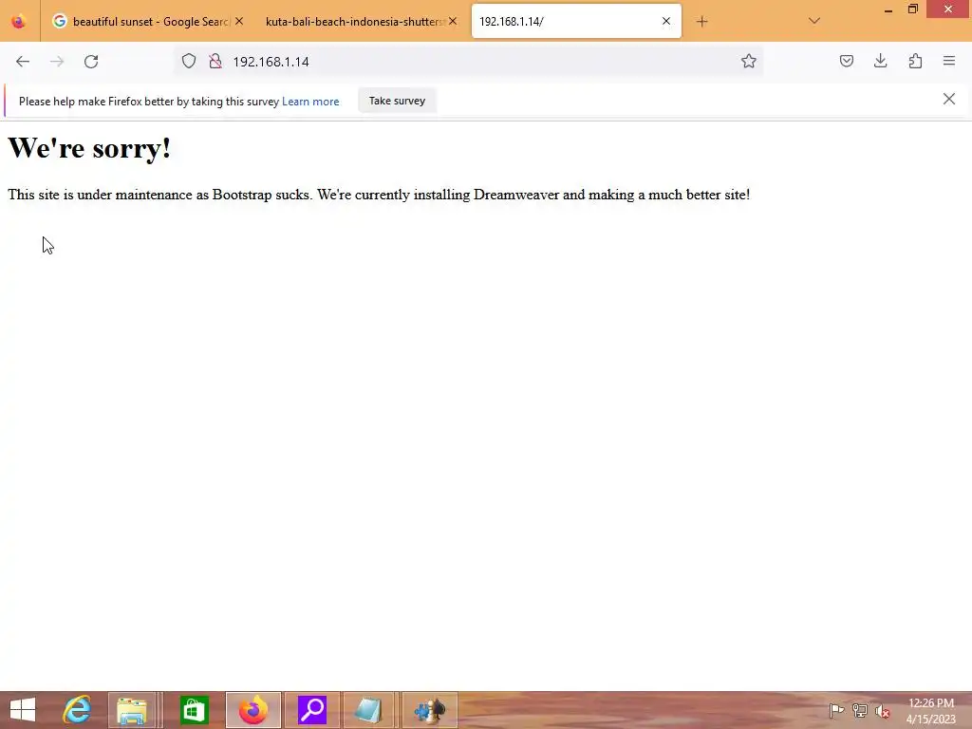This screenshot has width=972, height=729.
Task: Click the muted volume tray icon
Action: (882, 711)
